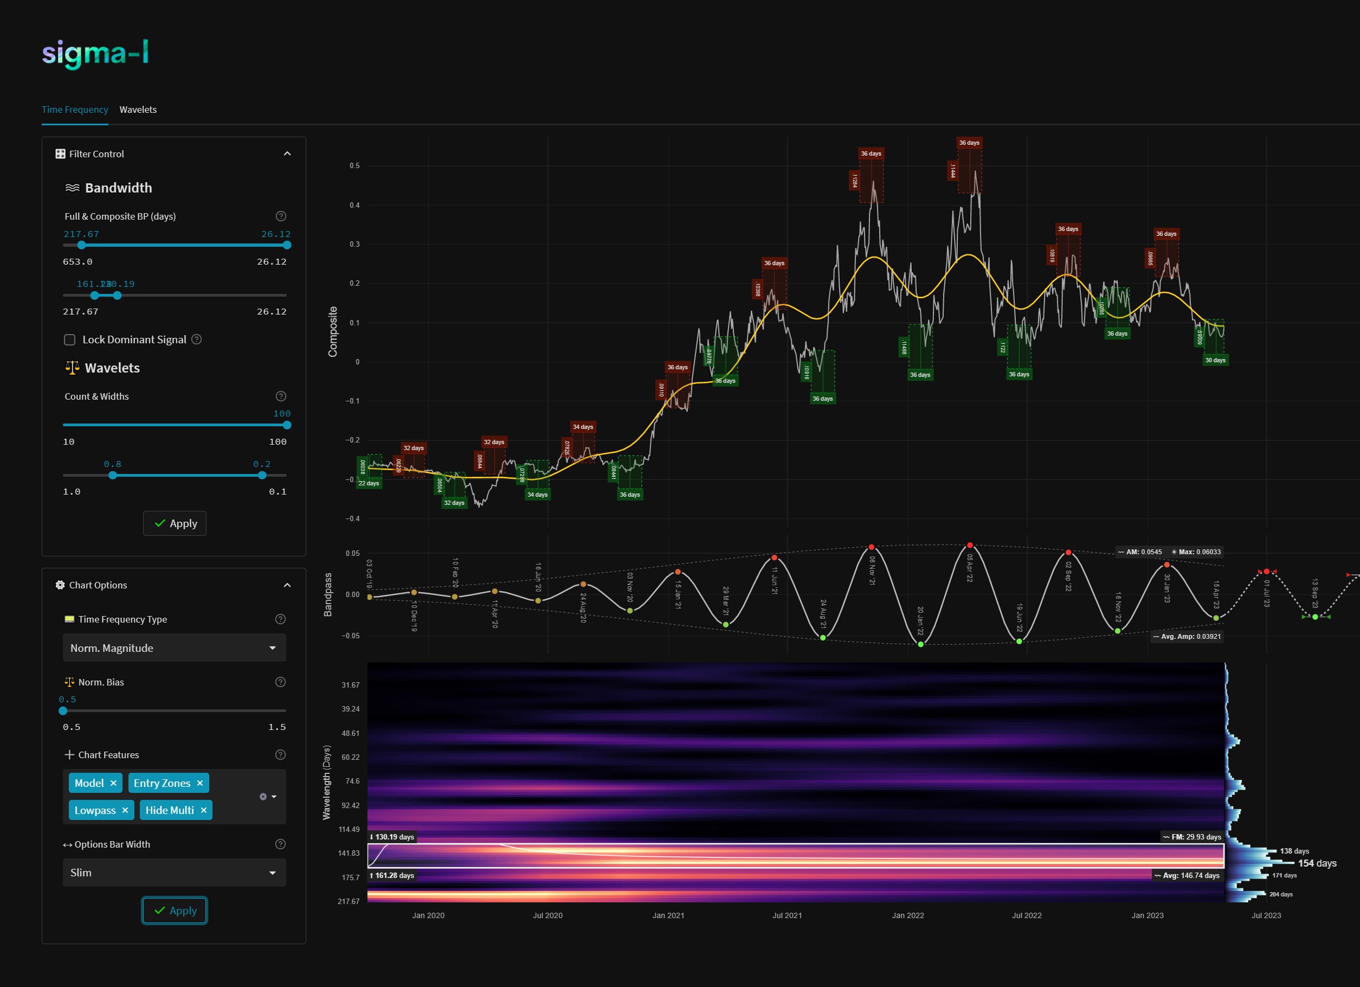Open help for Full & Composite BP

281,216
